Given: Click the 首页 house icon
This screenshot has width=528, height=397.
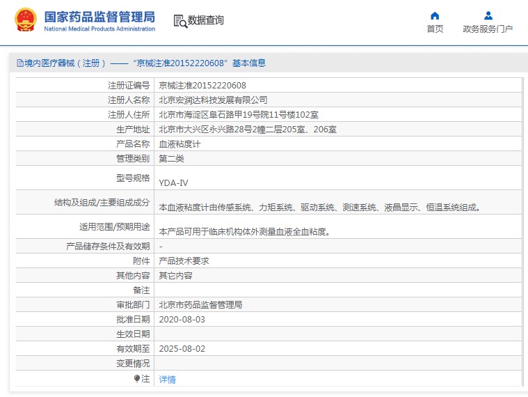Looking at the screenshot, I should [x=435, y=15].
